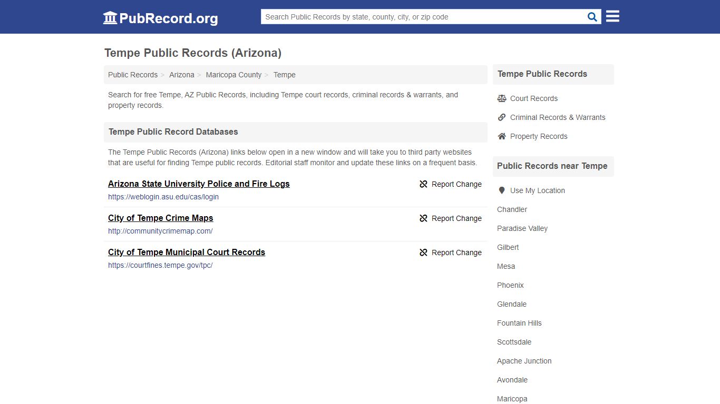The image size is (720, 404).
Task: Open the hamburger menu icon
Action: [x=612, y=16]
